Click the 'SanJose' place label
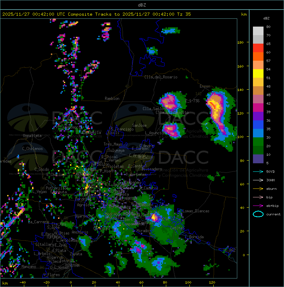 pyautogui.click(x=139, y=125)
